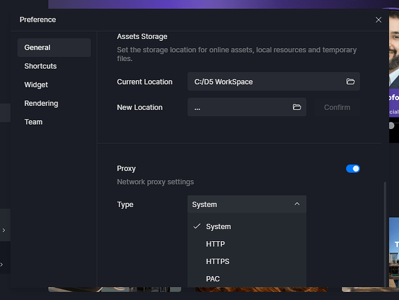Select the checked System proxy option

click(x=218, y=227)
